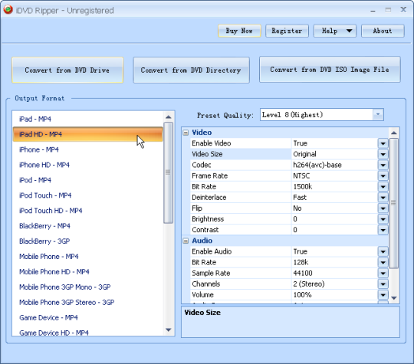Open the Help button dropdown arrow
Screen dimensions: 414x364
(349, 31)
